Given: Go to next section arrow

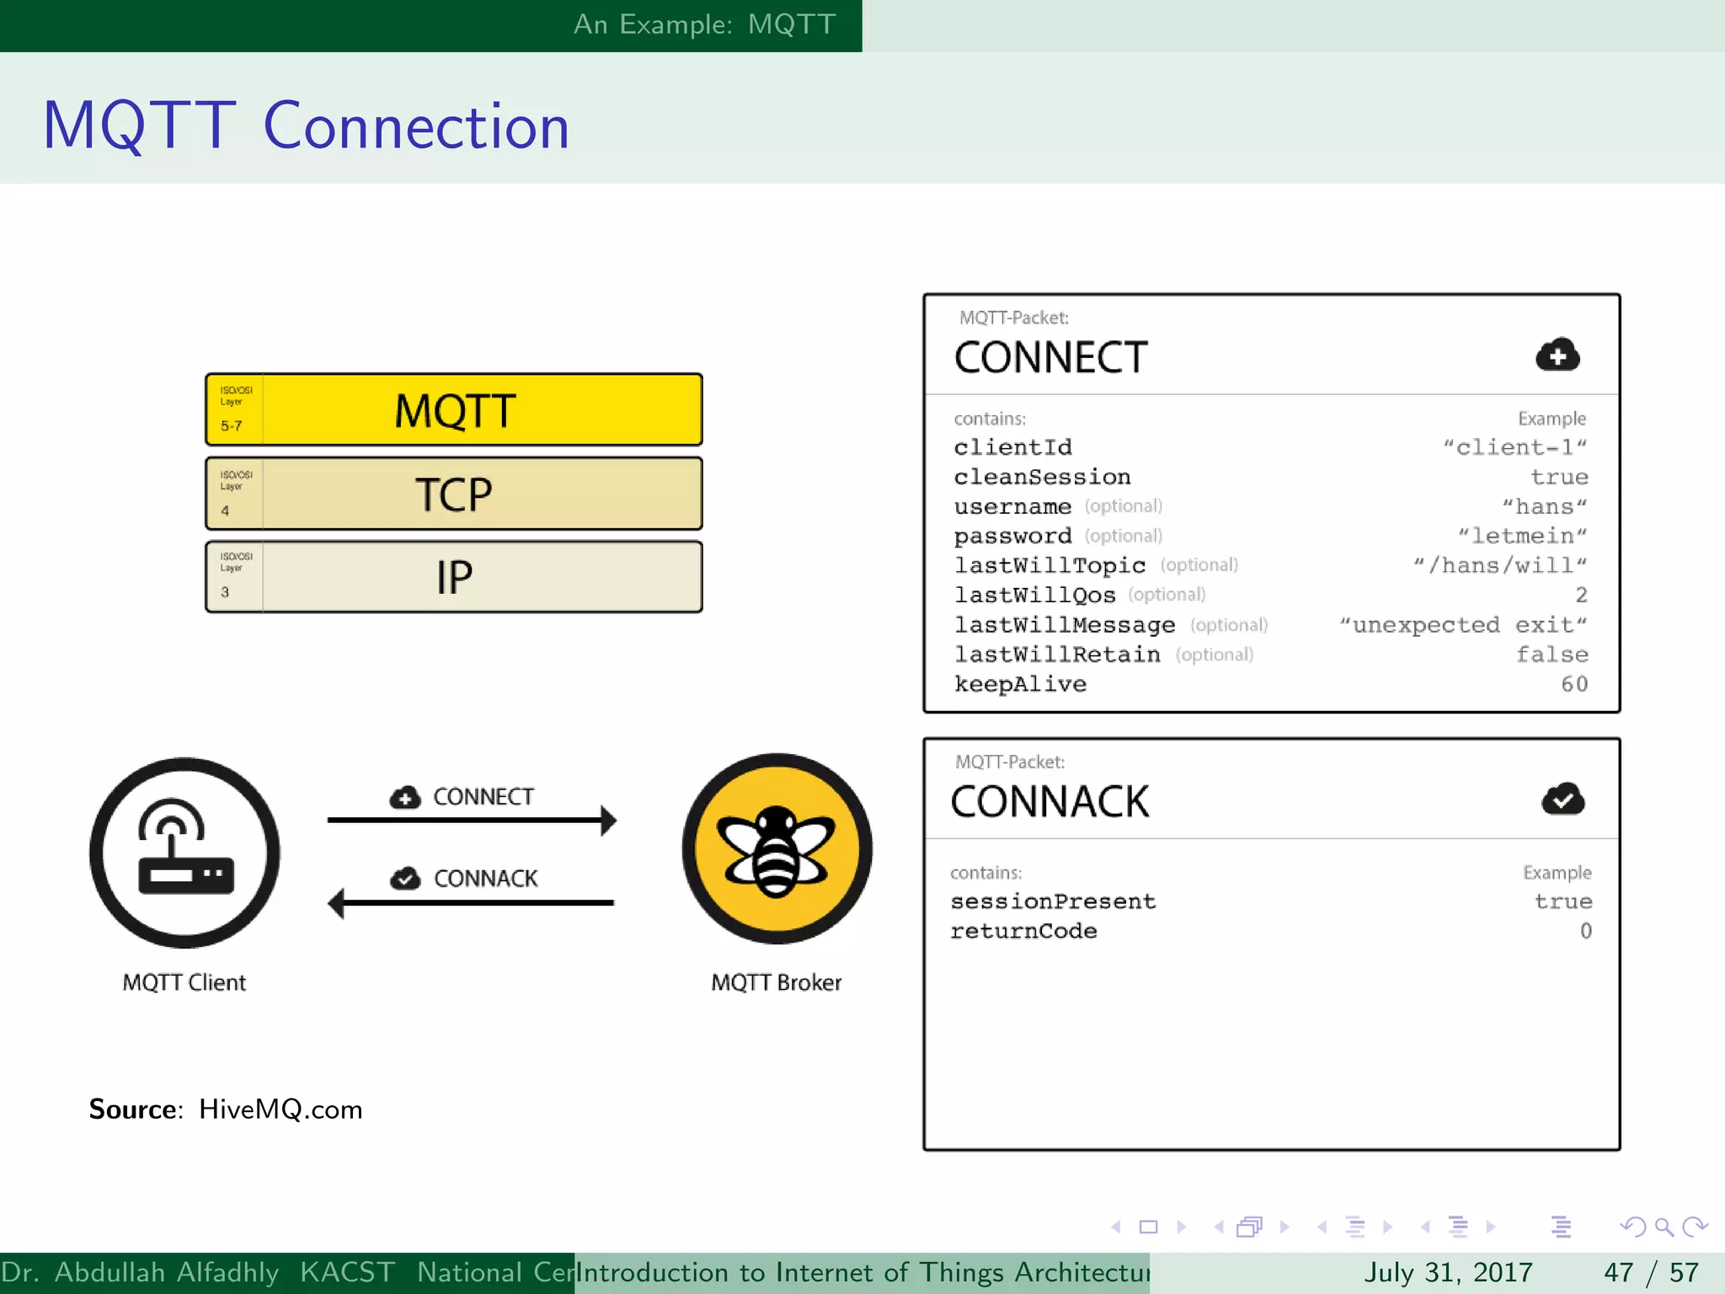Looking at the screenshot, I should coord(1490,1227).
